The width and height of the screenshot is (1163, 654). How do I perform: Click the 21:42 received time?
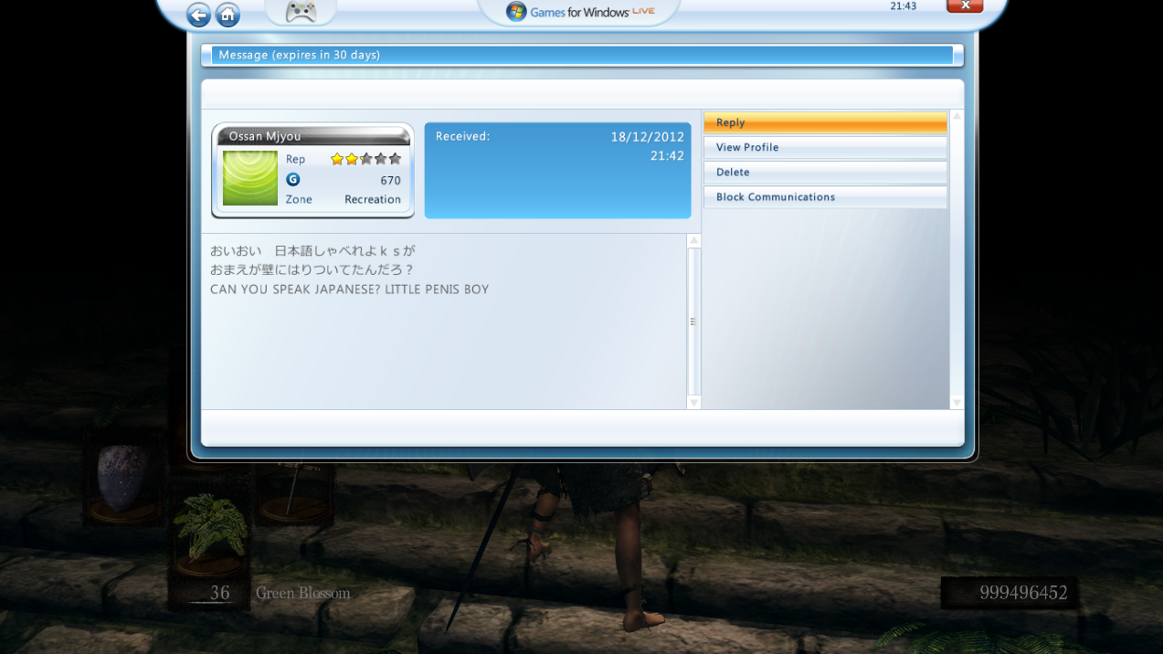click(x=667, y=156)
